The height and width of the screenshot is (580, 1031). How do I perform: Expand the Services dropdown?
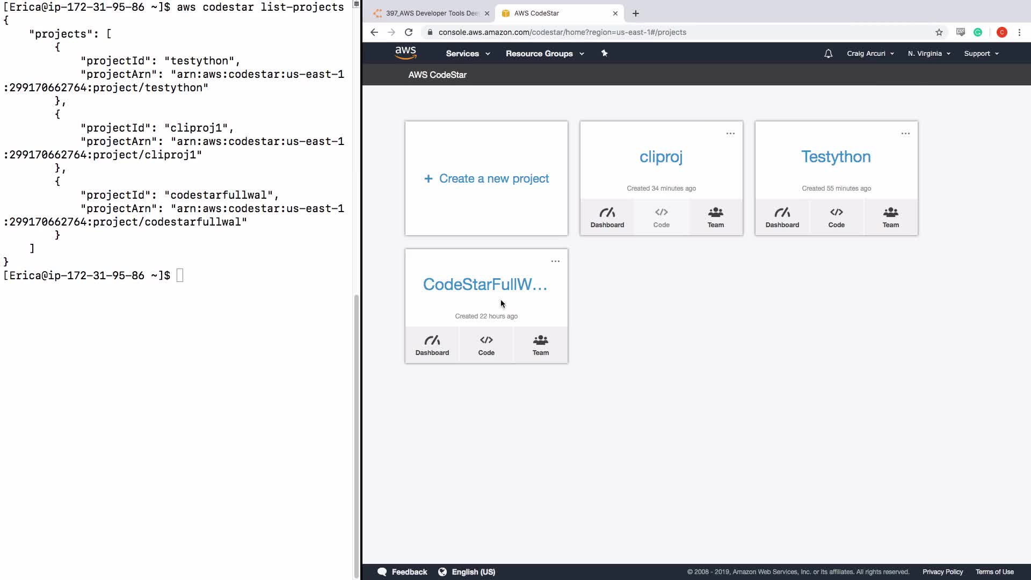468,54
